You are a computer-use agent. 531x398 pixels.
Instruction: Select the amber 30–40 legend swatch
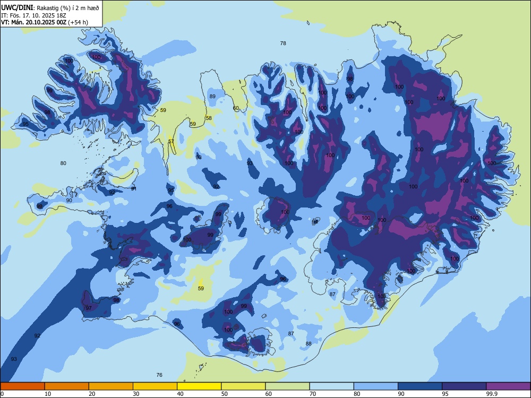pos(155,386)
